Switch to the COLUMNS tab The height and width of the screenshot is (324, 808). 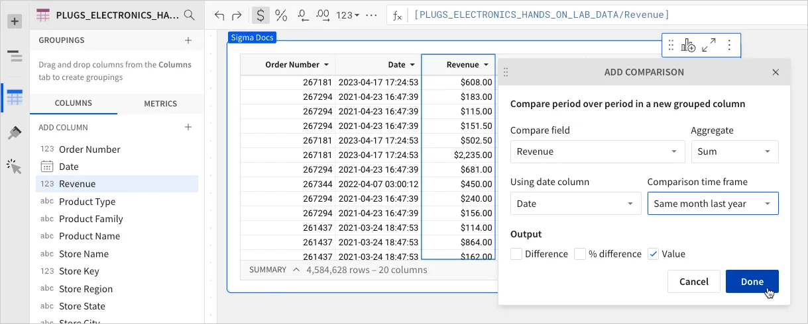74,104
